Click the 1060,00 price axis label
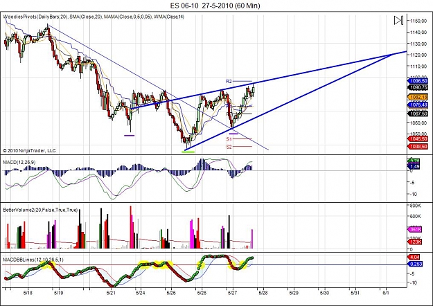The width and height of the screenshot is (433, 306). tap(418, 123)
